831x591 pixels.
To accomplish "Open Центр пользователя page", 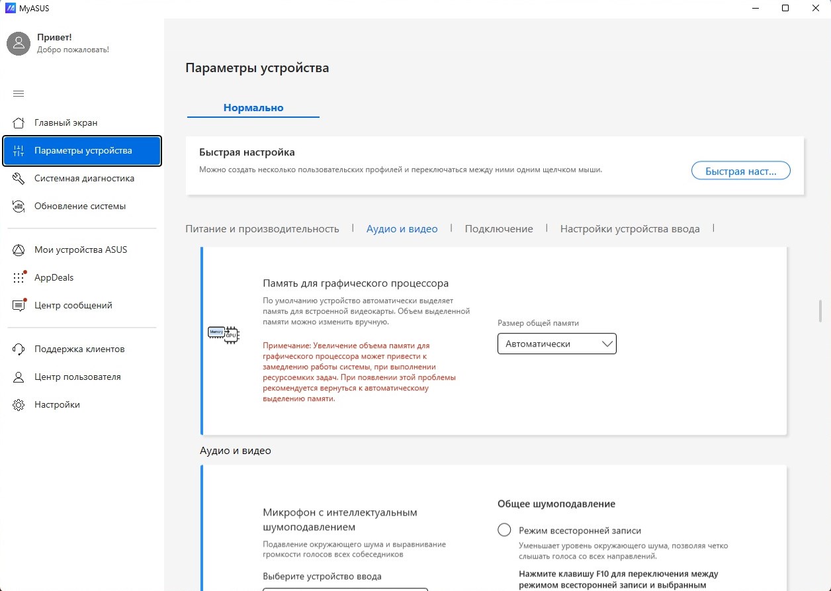I will point(82,377).
